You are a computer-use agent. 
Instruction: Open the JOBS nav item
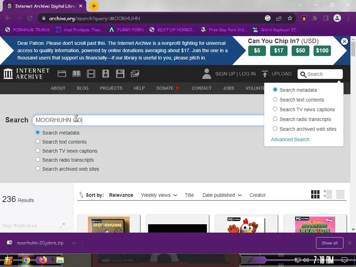click(229, 88)
